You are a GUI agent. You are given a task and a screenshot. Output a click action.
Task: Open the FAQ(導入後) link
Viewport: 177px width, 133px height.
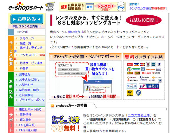28,130
